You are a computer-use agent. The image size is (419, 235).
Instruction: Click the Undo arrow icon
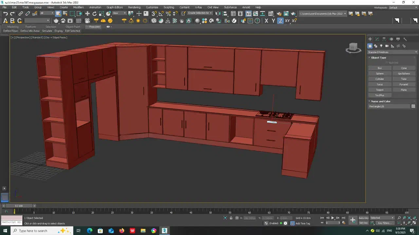click(5, 13)
